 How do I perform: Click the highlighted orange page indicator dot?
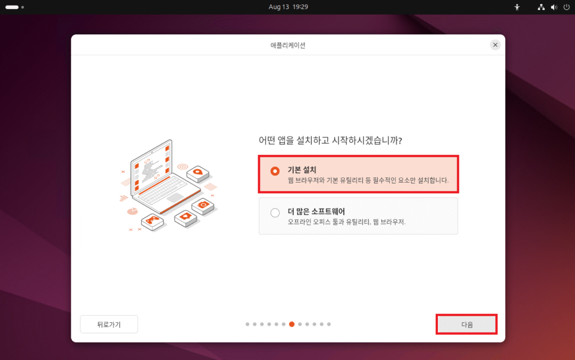(291, 324)
